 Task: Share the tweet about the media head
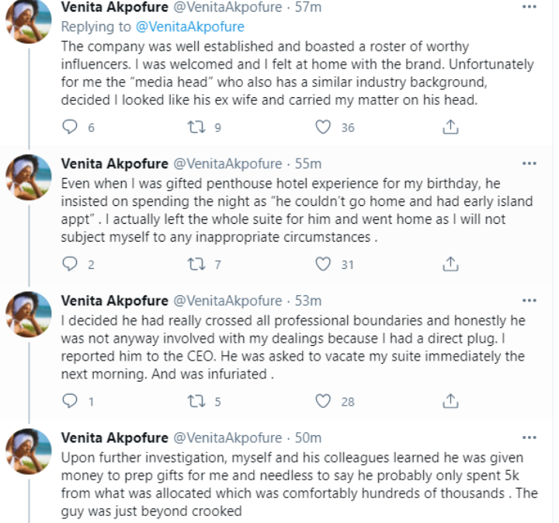(450, 127)
